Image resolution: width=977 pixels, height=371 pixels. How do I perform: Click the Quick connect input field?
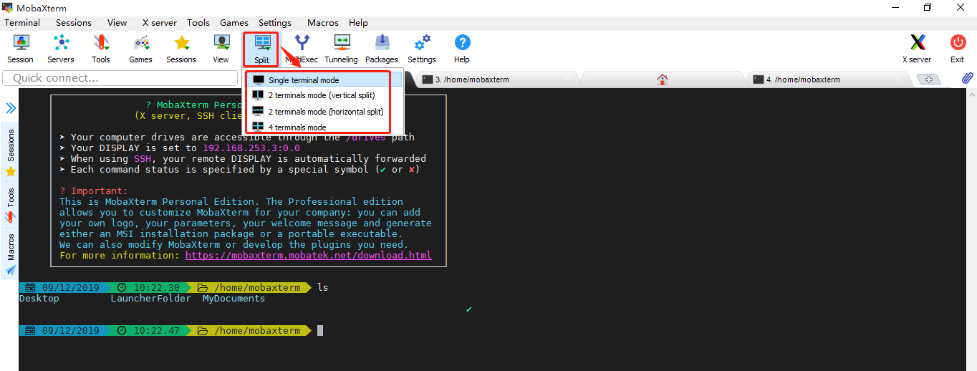[120, 78]
